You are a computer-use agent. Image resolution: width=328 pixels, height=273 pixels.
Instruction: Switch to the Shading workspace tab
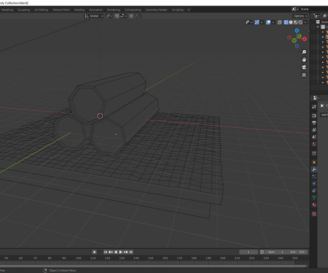[x=79, y=10]
